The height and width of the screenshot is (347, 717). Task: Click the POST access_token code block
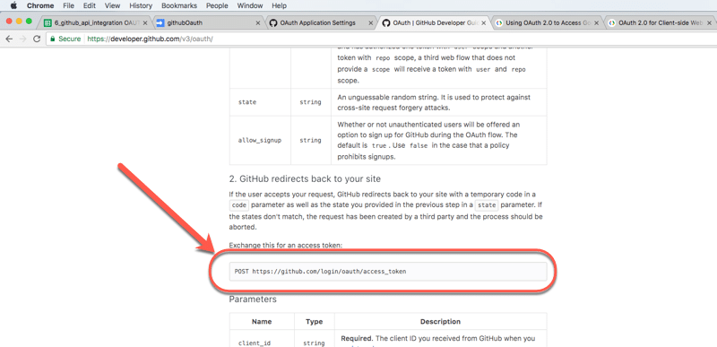click(x=388, y=271)
